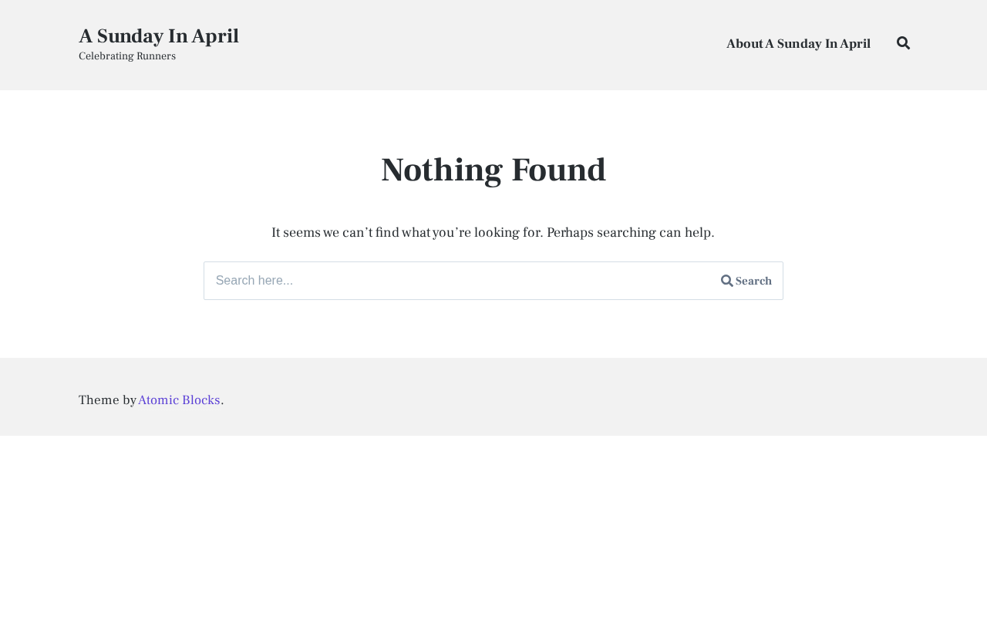
Task: Click the word "Runners" under the site title
Action: pos(155,56)
